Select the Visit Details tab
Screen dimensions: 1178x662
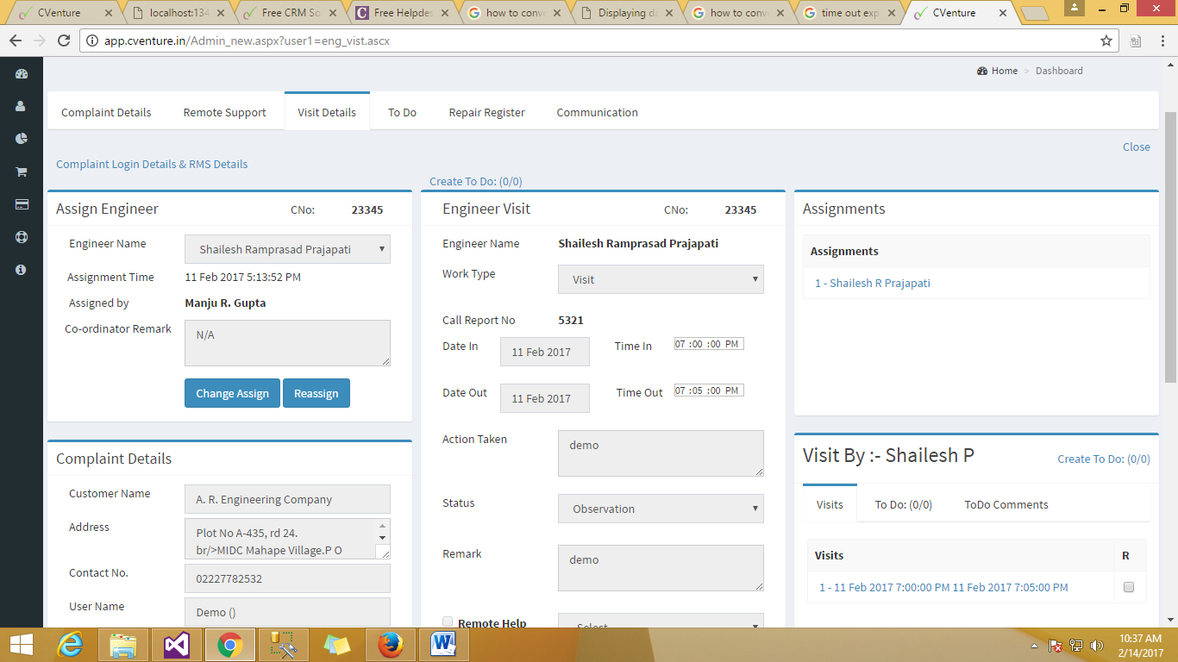327,112
